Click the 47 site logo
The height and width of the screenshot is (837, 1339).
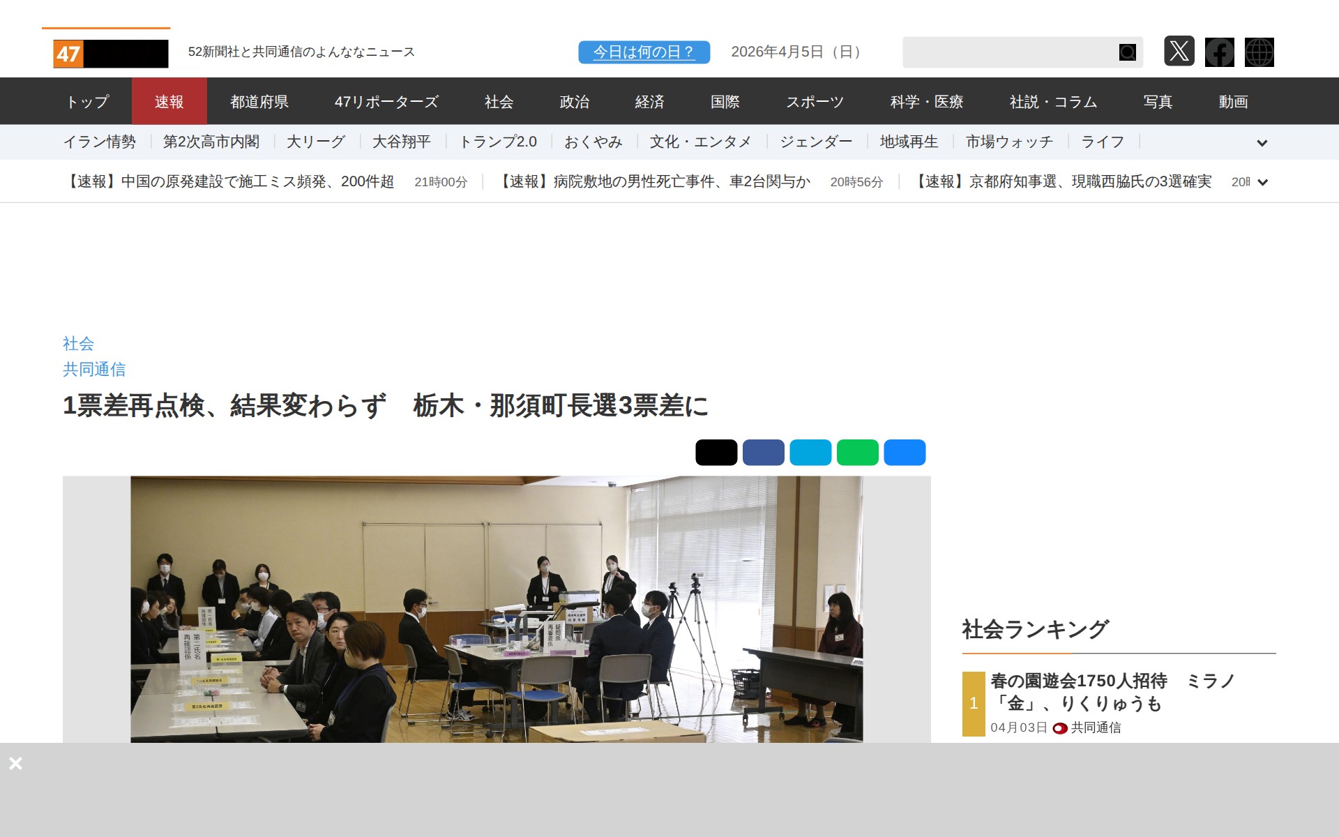click(110, 54)
